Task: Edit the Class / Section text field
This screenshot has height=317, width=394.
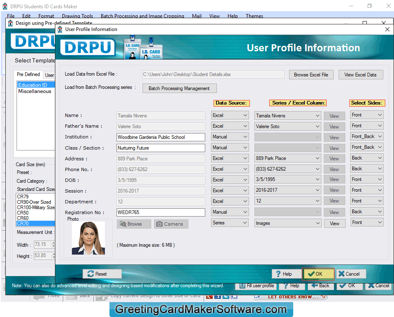Action: pyautogui.click(x=161, y=148)
